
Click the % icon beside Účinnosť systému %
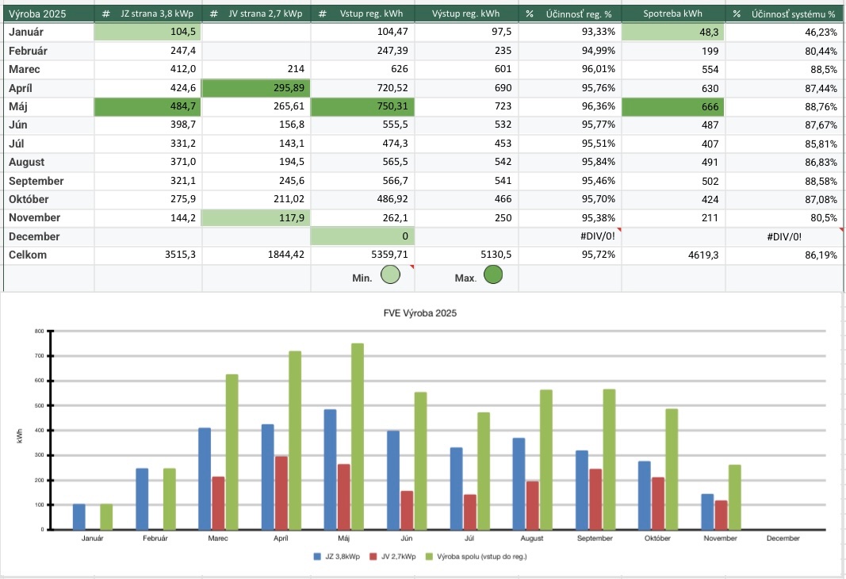coord(737,14)
